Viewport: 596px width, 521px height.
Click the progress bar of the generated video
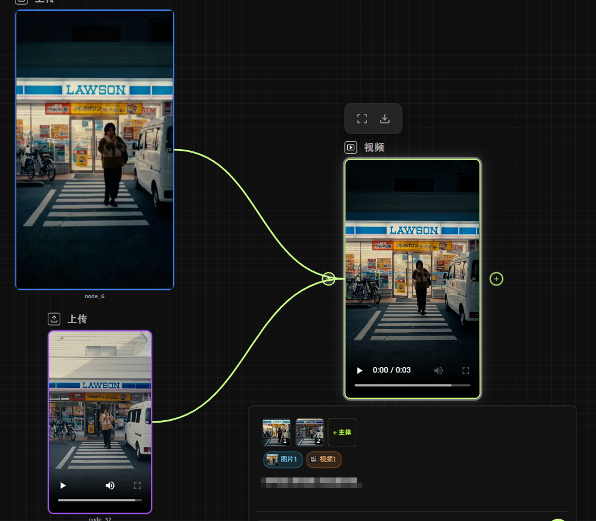[x=412, y=385]
